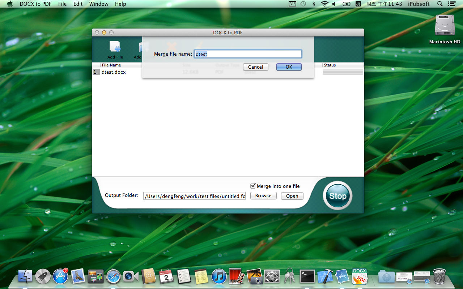This screenshot has width=463, height=289.
Task: Click the Time Machine menu bar icon
Action: 303,4
